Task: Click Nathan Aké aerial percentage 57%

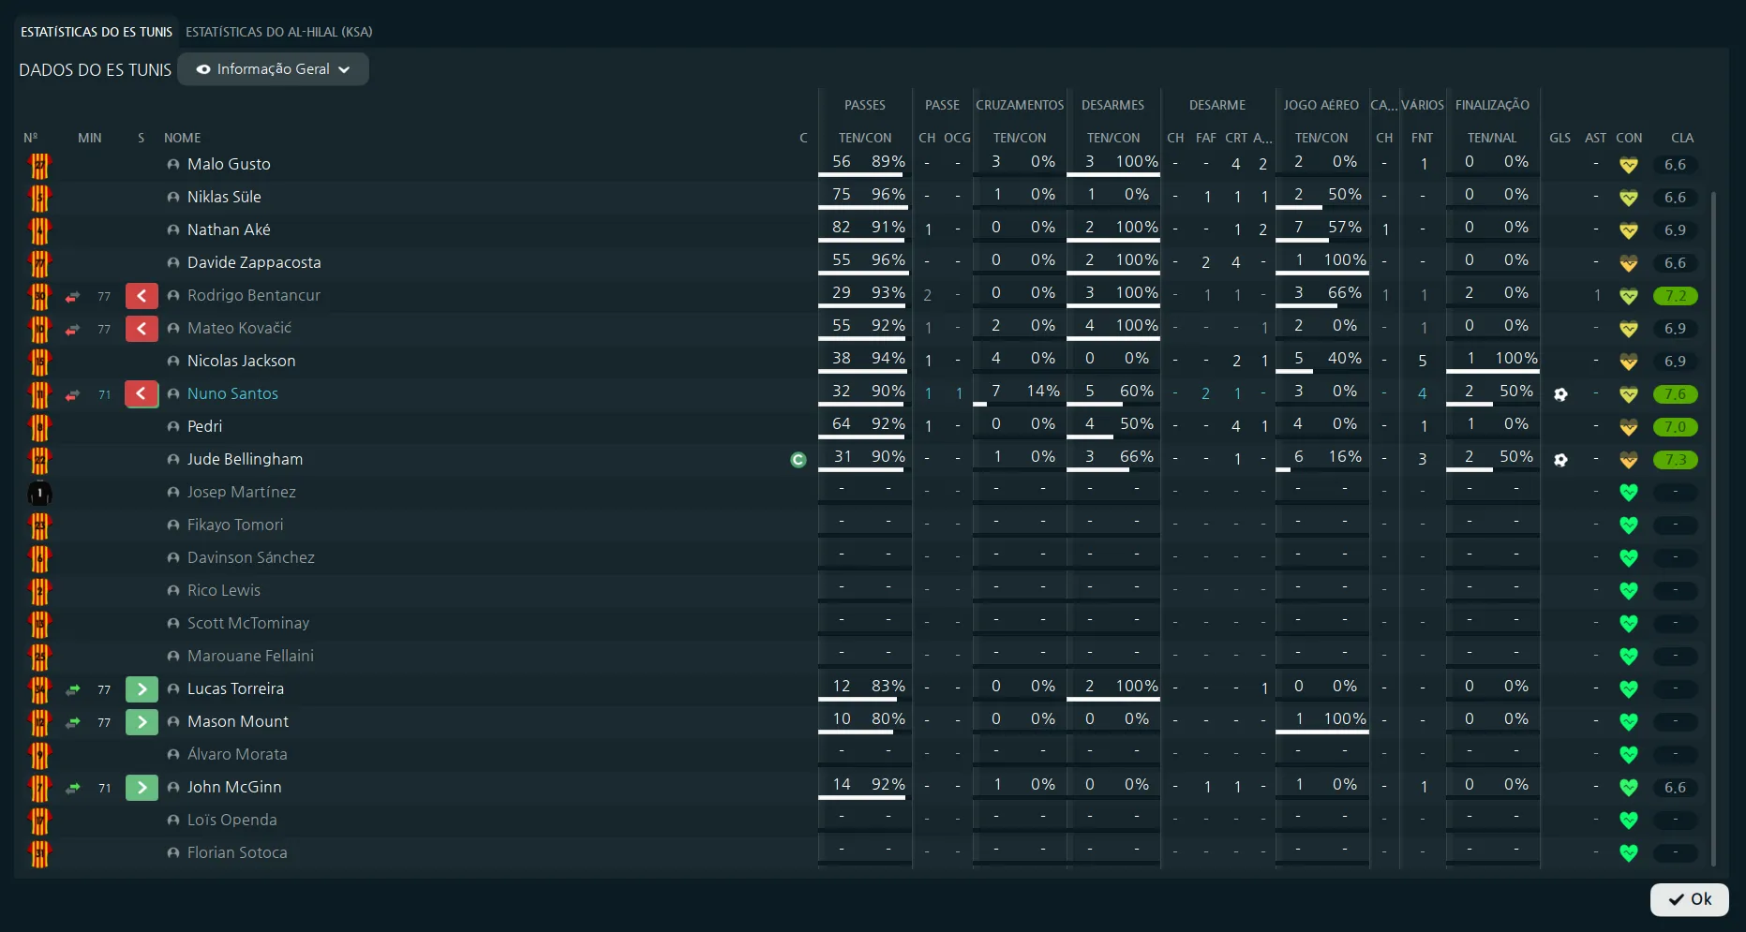Action: point(1345,227)
